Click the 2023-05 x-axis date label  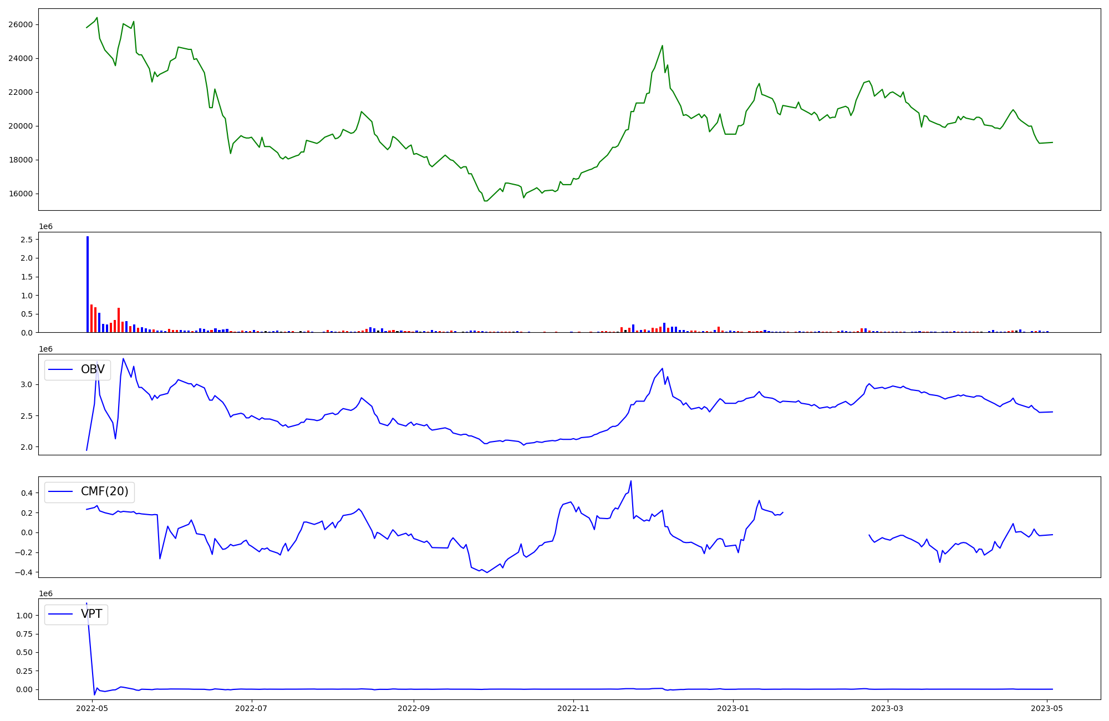click(x=1047, y=708)
